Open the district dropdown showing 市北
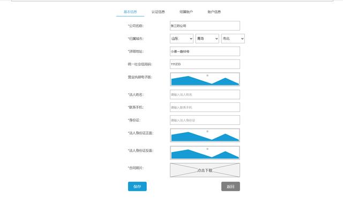The image size is (343, 203). 233,39
